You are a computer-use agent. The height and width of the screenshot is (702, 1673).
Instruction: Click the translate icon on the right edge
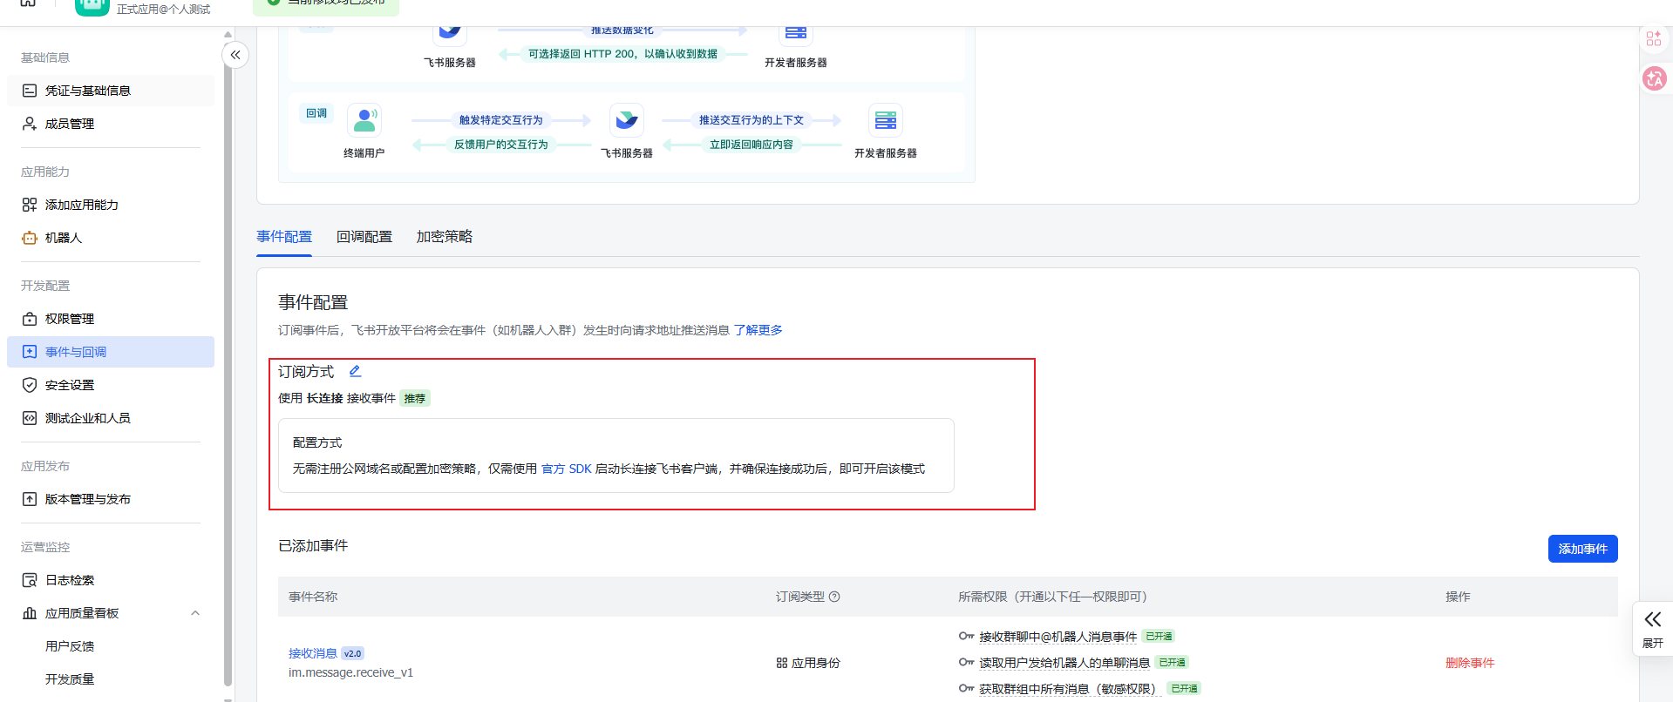[x=1654, y=79]
